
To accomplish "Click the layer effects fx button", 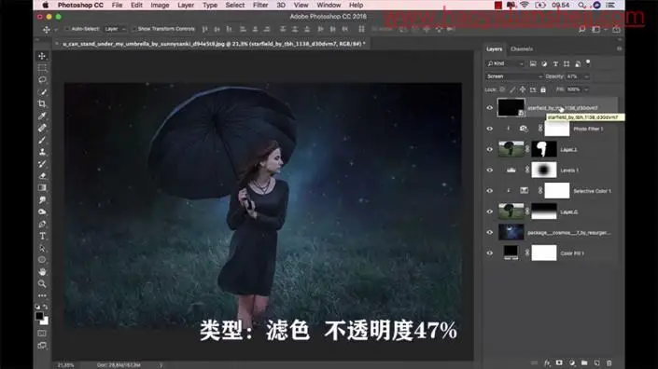I will pos(547,362).
